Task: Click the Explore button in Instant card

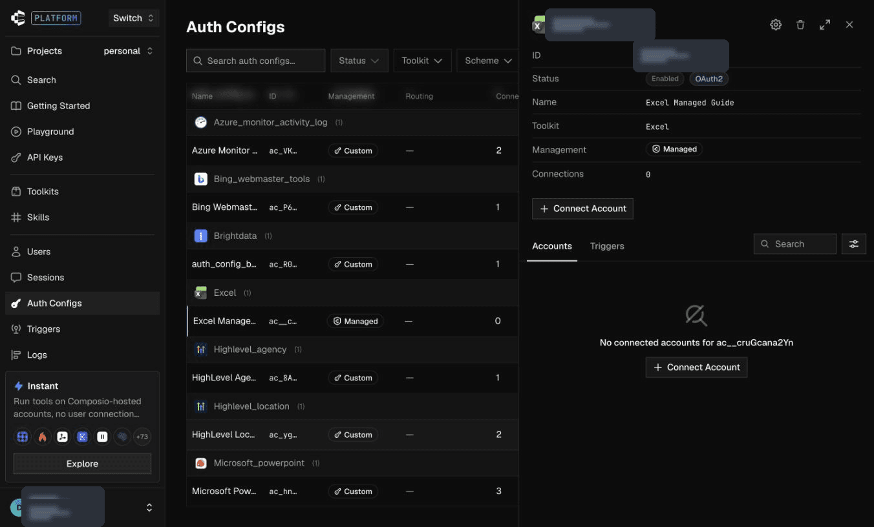Action: coord(82,464)
